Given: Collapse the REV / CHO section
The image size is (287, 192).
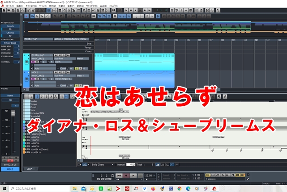Looking at the screenshot, I should 2,23.
